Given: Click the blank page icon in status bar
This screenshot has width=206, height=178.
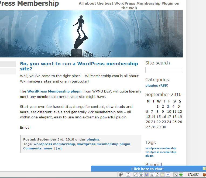Looking at the screenshot, I should [128, 174].
